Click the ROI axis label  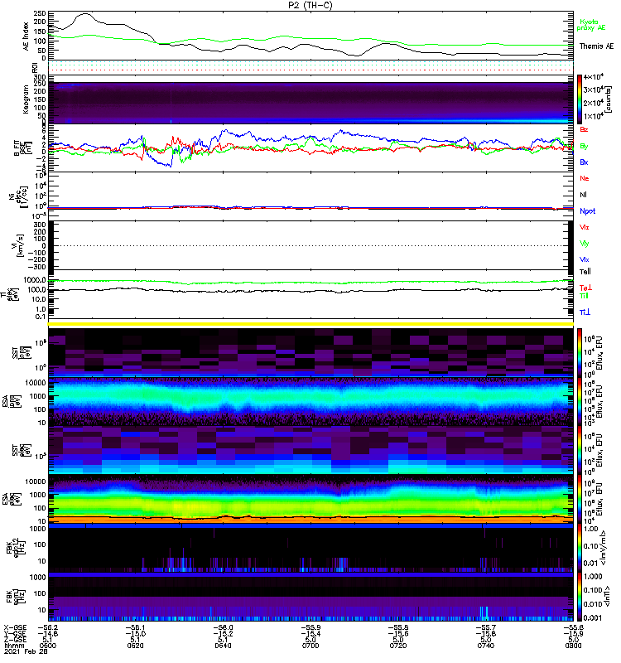tap(35, 68)
